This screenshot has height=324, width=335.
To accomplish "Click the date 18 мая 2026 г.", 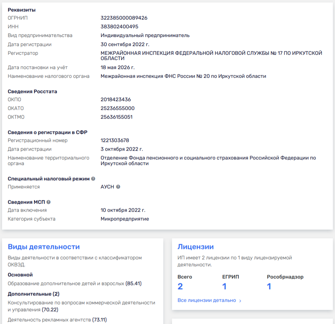I will click(x=117, y=67).
